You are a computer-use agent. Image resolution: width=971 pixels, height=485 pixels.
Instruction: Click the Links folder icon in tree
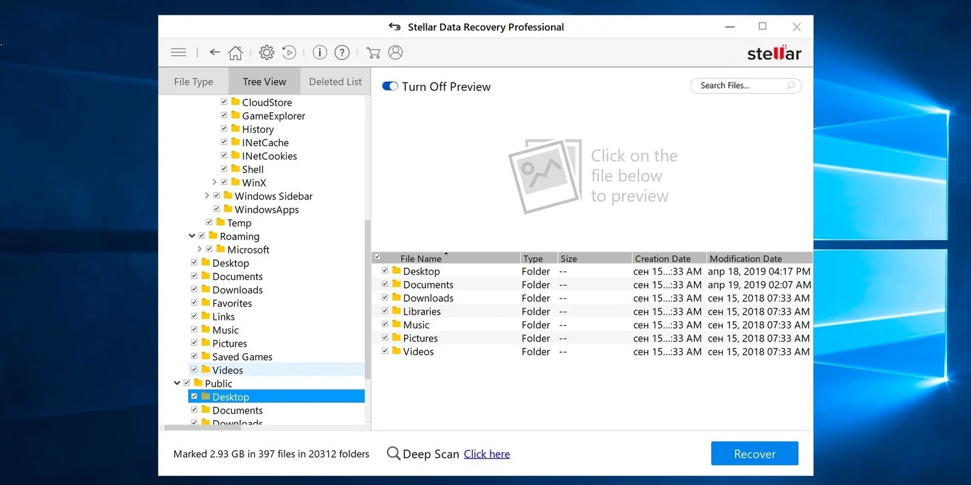pyautogui.click(x=206, y=316)
